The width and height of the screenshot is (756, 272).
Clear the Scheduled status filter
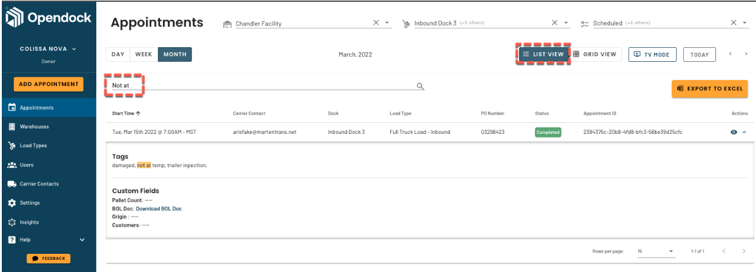[734, 23]
